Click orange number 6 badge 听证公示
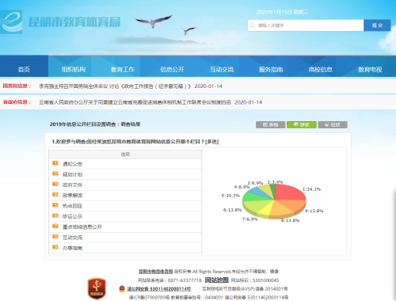This screenshot has height=301, width=396. coord(55,215)
